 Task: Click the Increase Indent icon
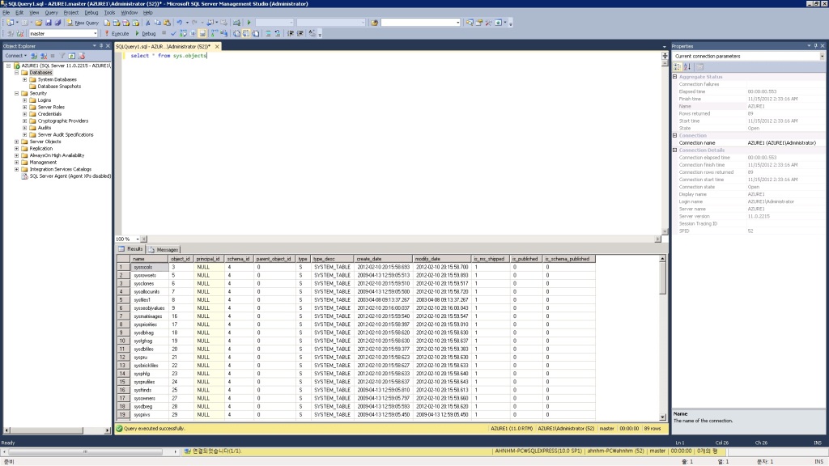click(300, 33)
